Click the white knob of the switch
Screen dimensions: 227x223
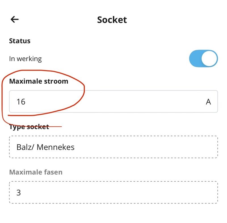click(209, 59)
